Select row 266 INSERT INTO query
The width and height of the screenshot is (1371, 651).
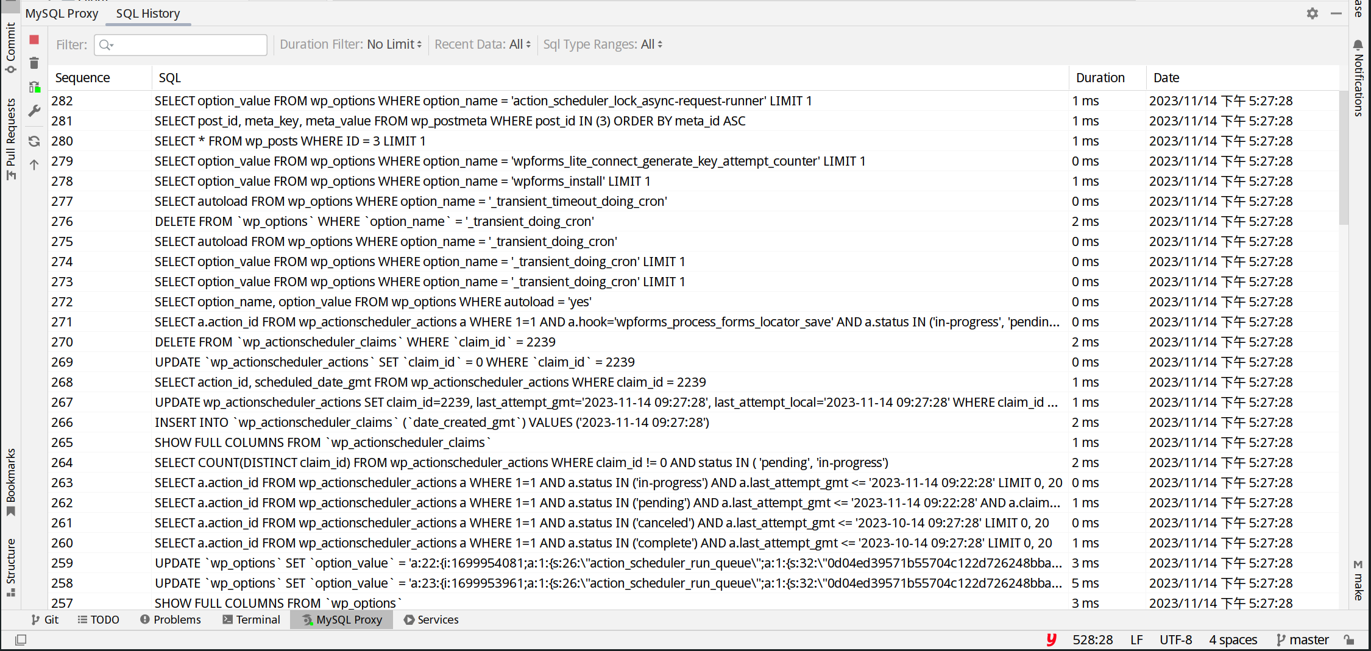(694, 423)
